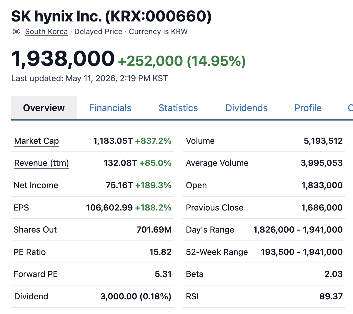Click the Shares Out value 701.69M

(x=154, y=230)
